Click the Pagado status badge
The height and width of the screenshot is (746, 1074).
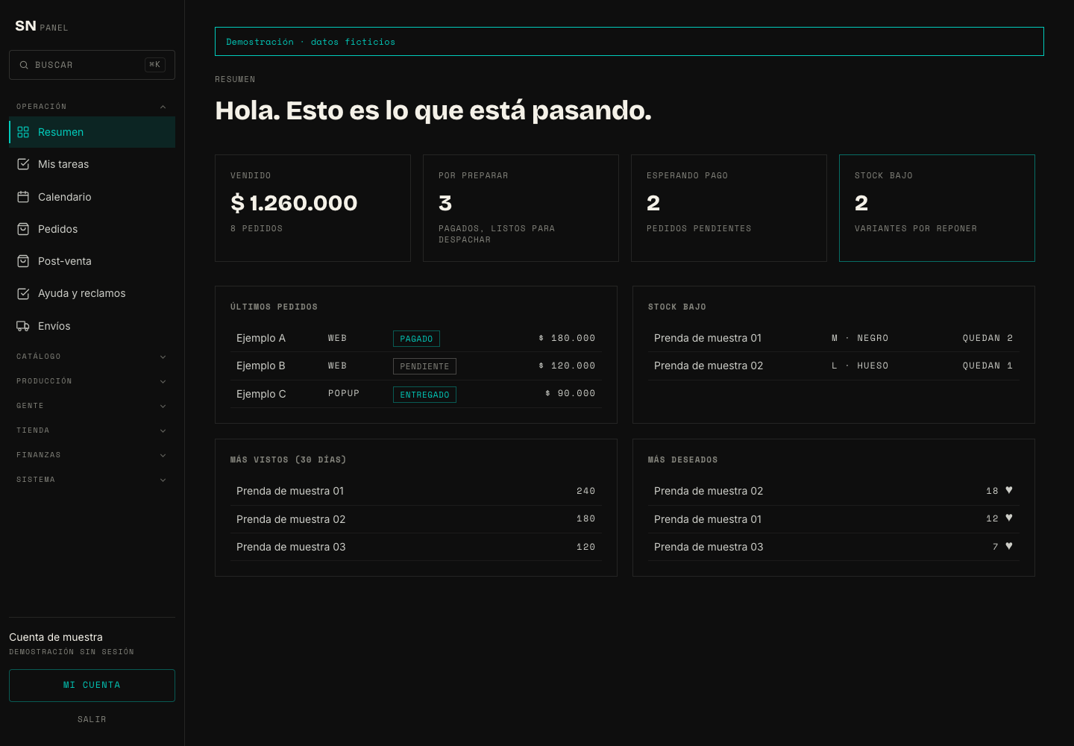[416, 339]
